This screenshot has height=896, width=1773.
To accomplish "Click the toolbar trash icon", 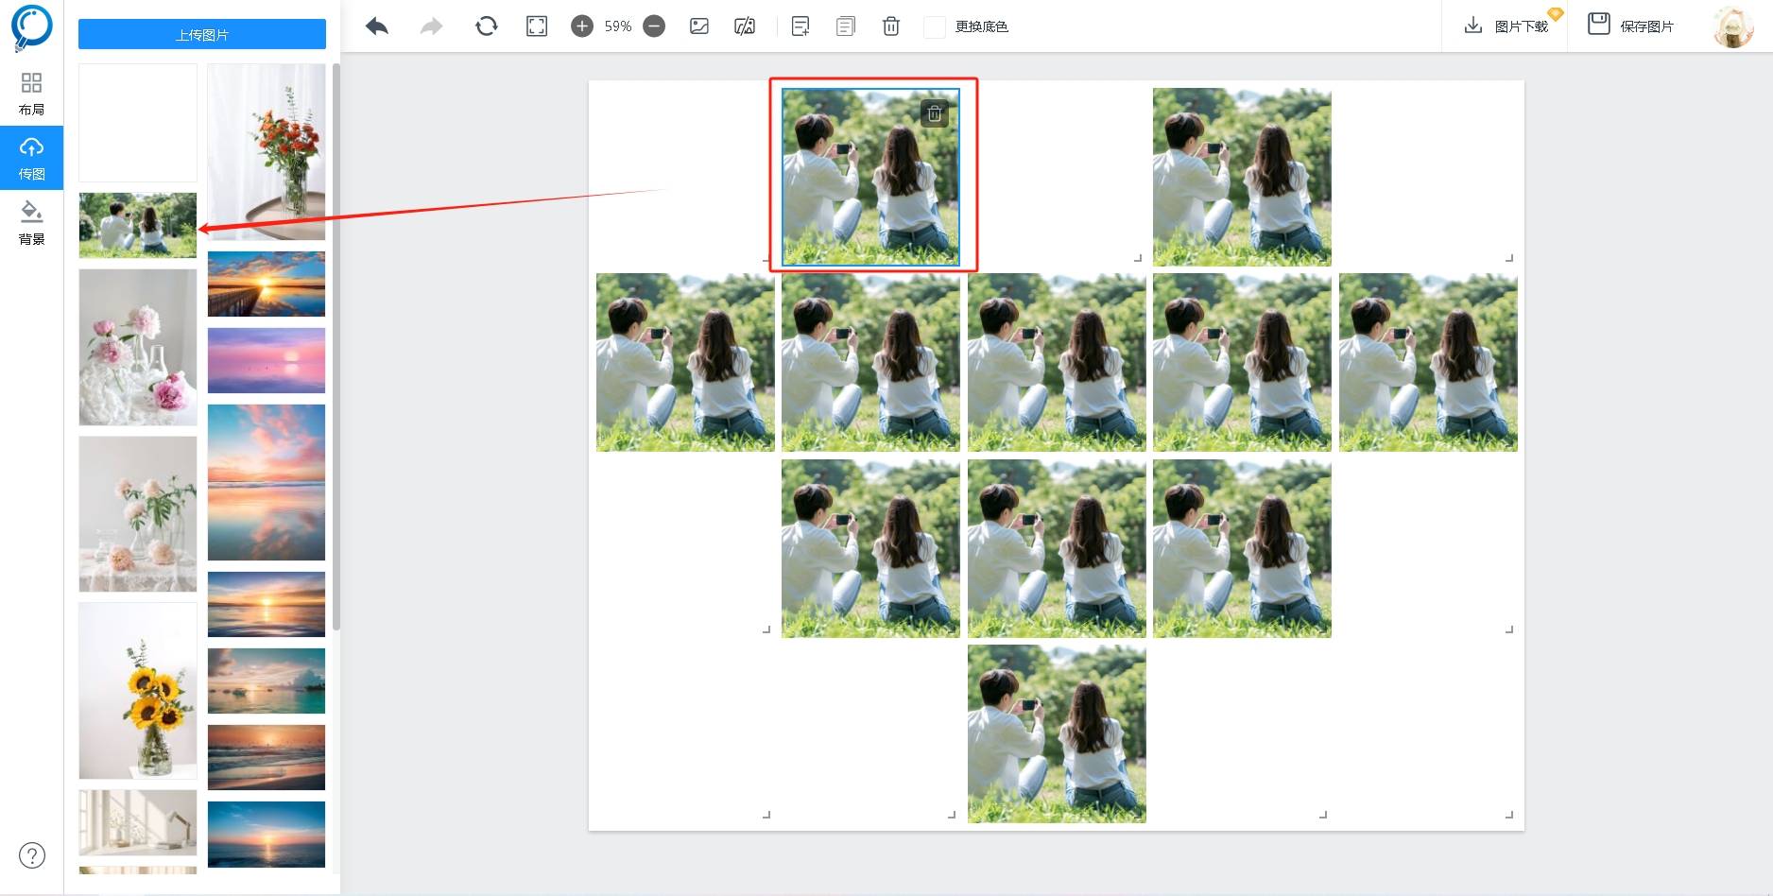I will [x=890, y=26].
